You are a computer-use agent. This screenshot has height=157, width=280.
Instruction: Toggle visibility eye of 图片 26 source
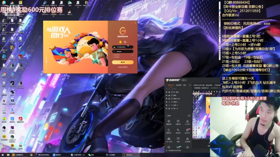point(167,109)
